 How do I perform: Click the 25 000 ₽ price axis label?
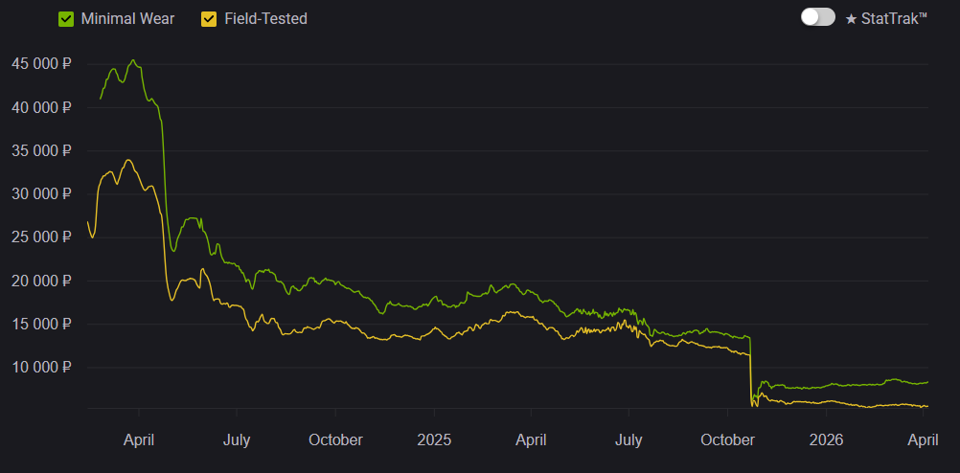[41, 236]
